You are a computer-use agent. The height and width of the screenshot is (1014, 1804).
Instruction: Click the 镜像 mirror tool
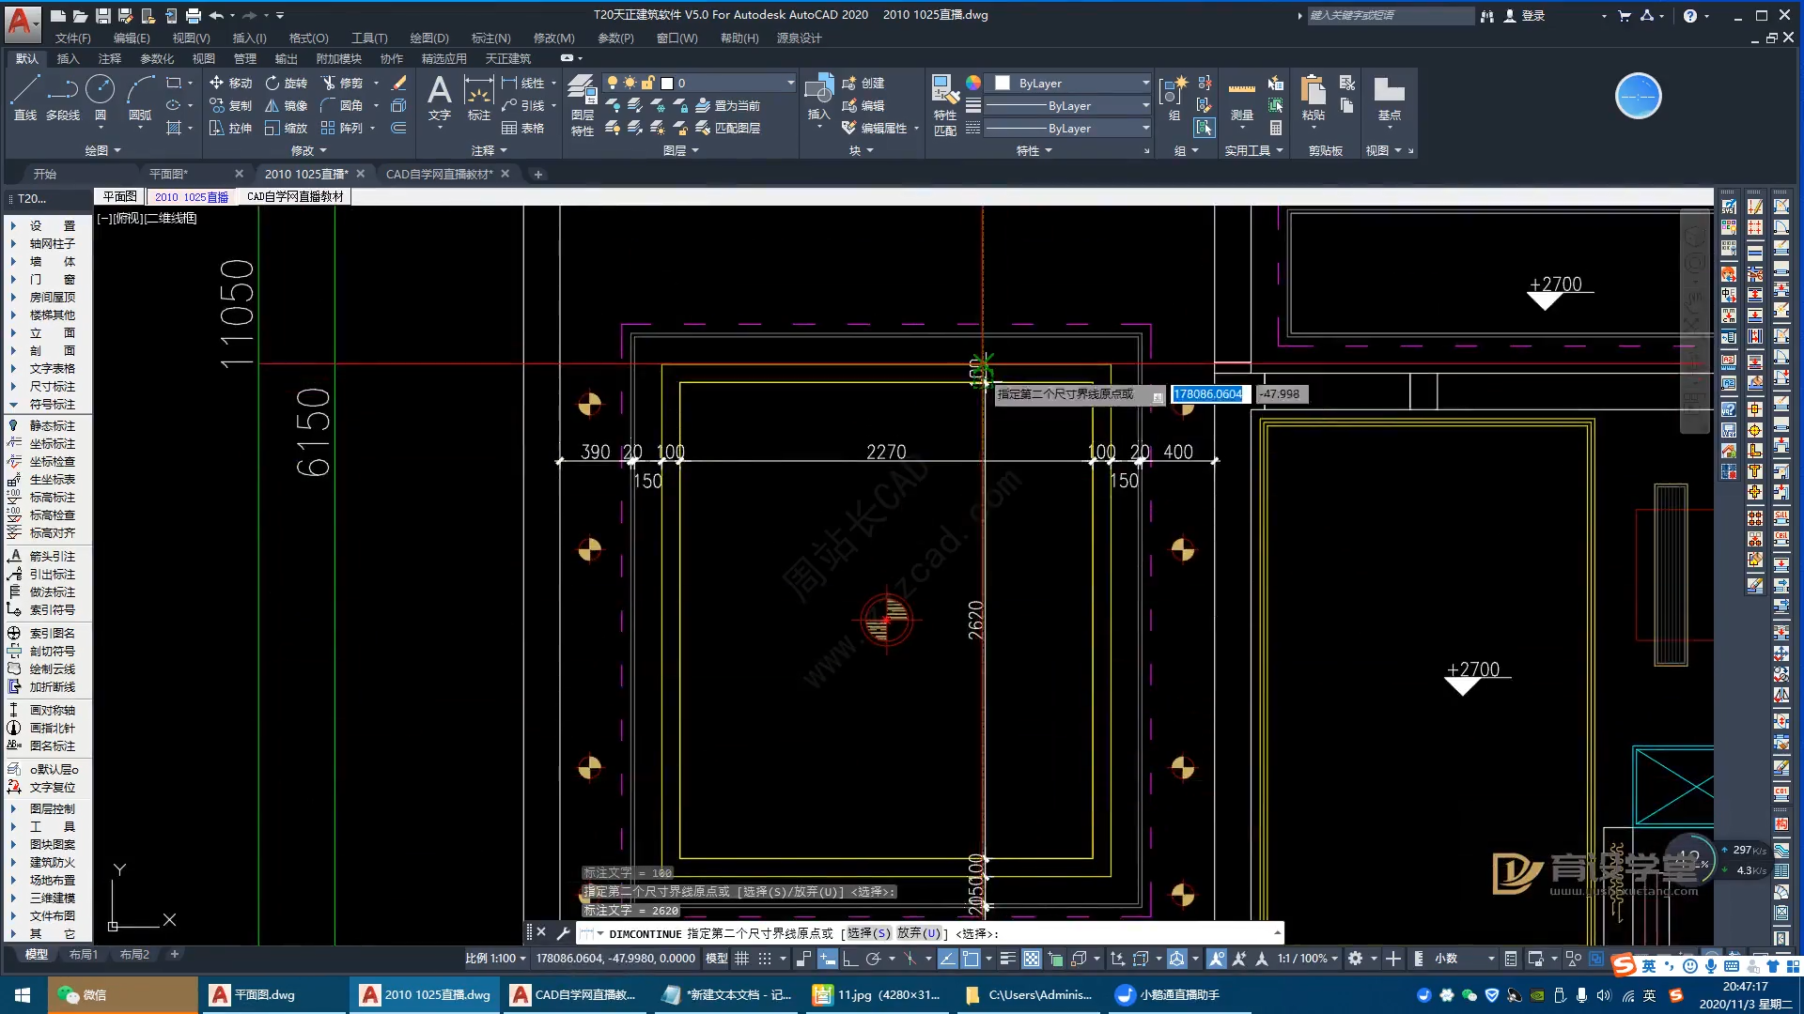click(x=287, y=105)
